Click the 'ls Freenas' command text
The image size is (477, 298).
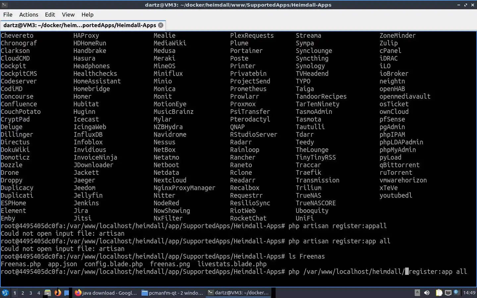click(x=306, y=256)
